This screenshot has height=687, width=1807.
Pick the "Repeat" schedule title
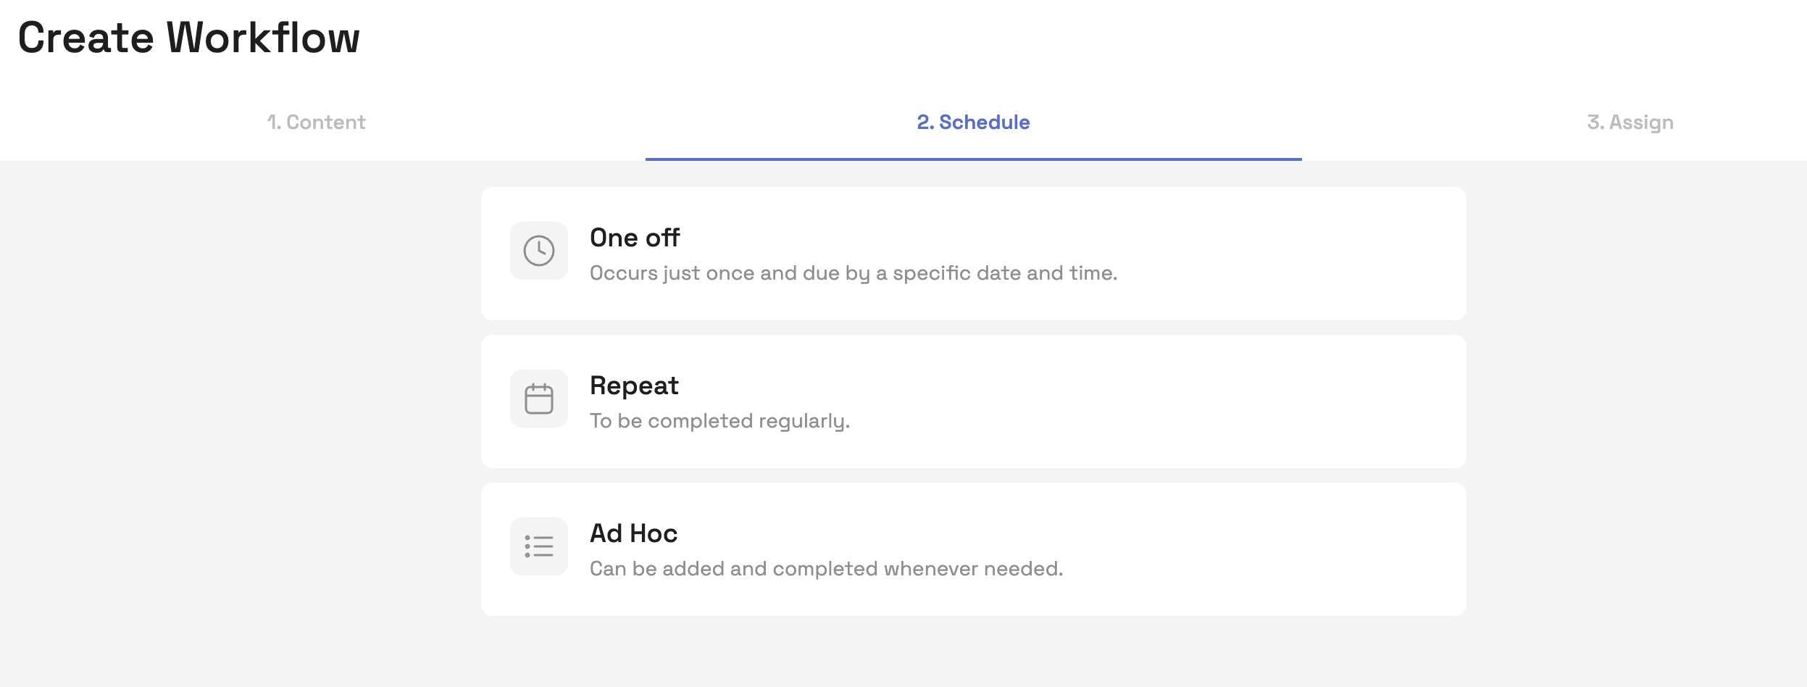point(634,386)
